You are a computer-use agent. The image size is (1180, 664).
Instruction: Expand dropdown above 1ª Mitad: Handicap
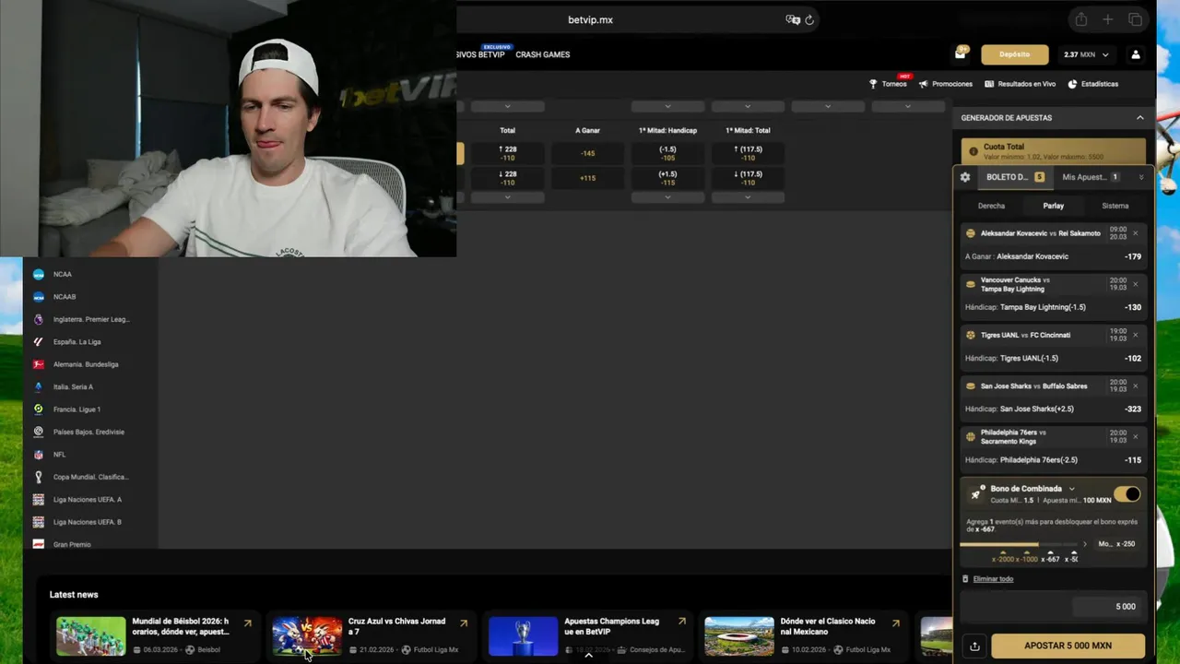coord(667,107)
